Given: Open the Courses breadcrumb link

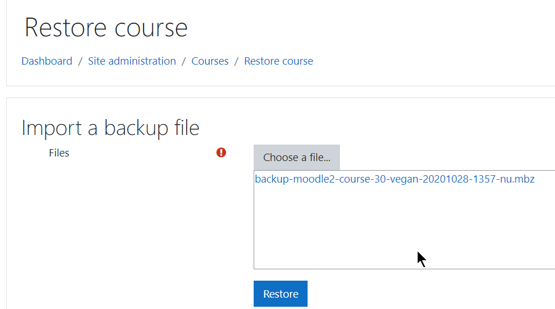Looking at the screenshot, I should pyautogui.click(x=210, y=61).
